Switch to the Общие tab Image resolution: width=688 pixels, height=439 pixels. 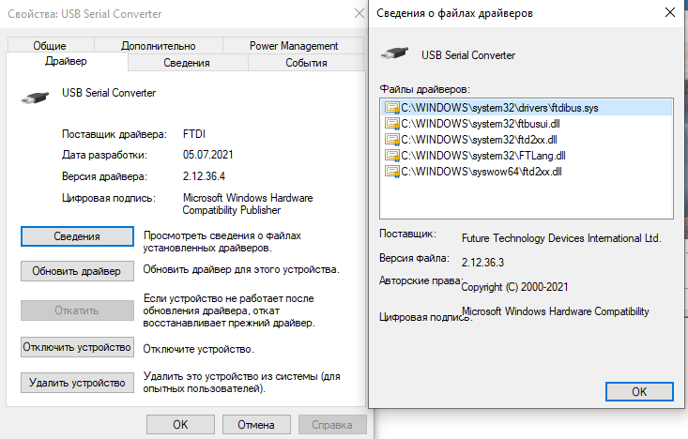(x=50, y=46)
